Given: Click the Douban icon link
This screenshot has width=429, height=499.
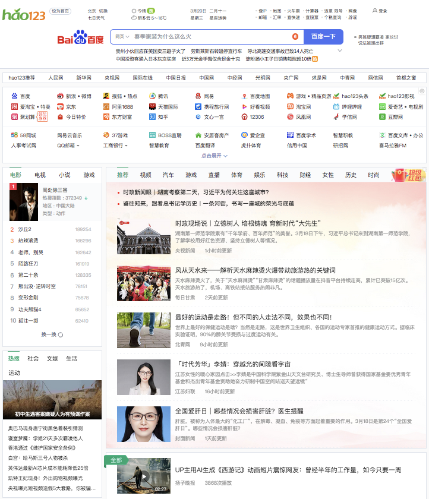Looking at the screenshot, I should (x=382, y=117).
